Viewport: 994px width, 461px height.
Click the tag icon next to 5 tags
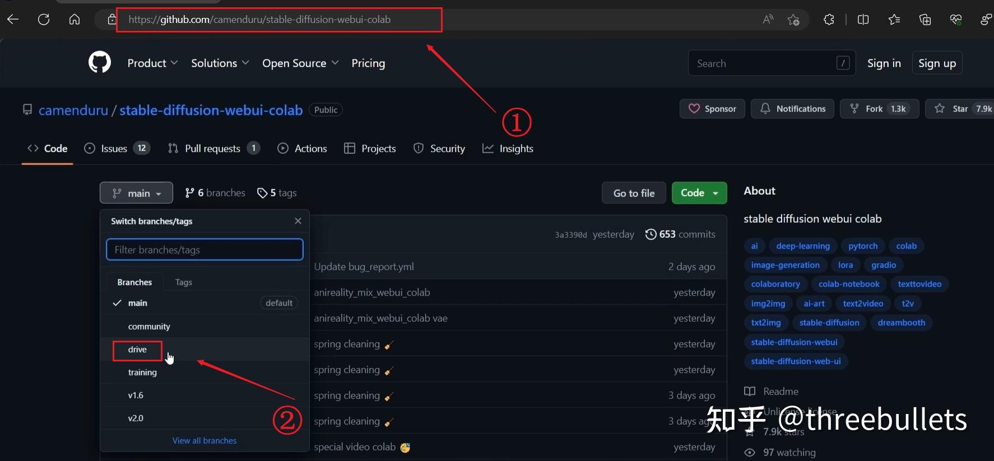click(262, 193)
